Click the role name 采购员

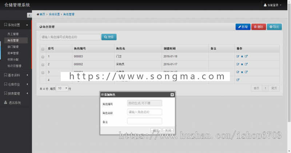click(x=120, y=64)
